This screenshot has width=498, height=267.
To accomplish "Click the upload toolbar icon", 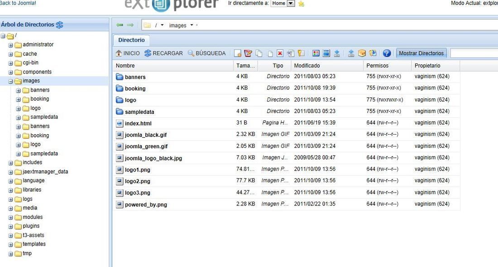I will (351, 53).
